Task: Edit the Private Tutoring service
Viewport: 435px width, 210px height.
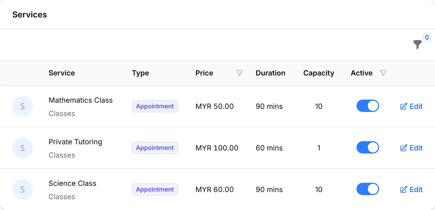Action: [x=411, y=148]
